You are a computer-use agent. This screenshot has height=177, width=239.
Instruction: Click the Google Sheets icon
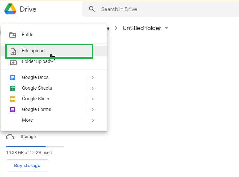pyautogui.click(x=13, y=88)
